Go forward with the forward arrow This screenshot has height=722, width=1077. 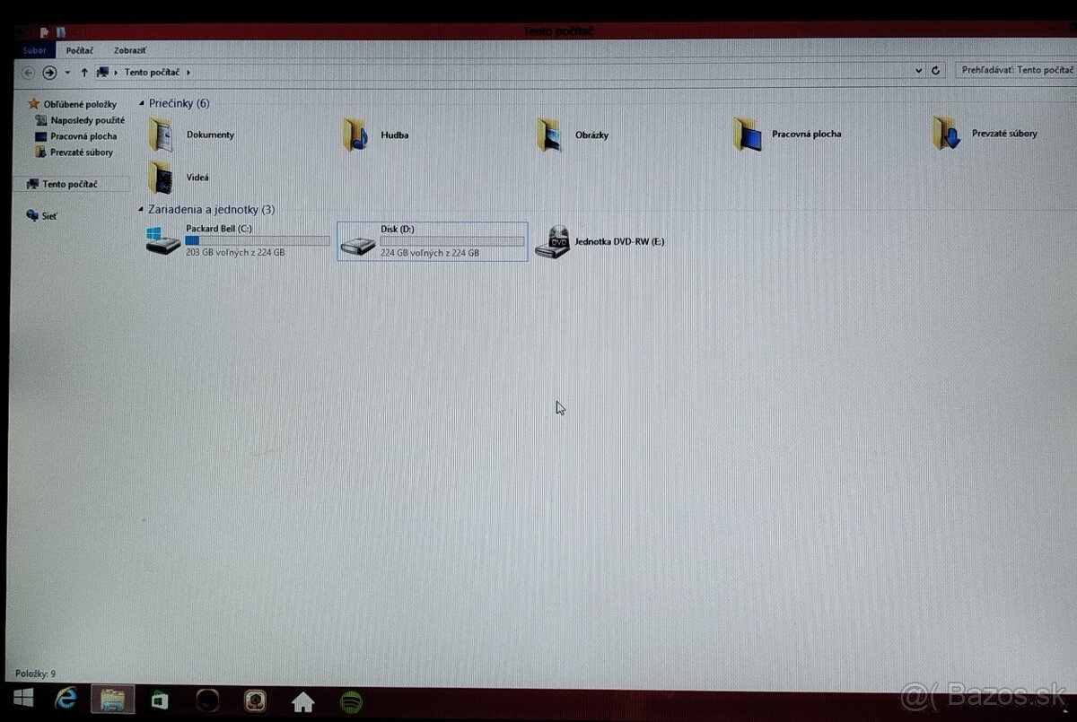pos(49,72)
